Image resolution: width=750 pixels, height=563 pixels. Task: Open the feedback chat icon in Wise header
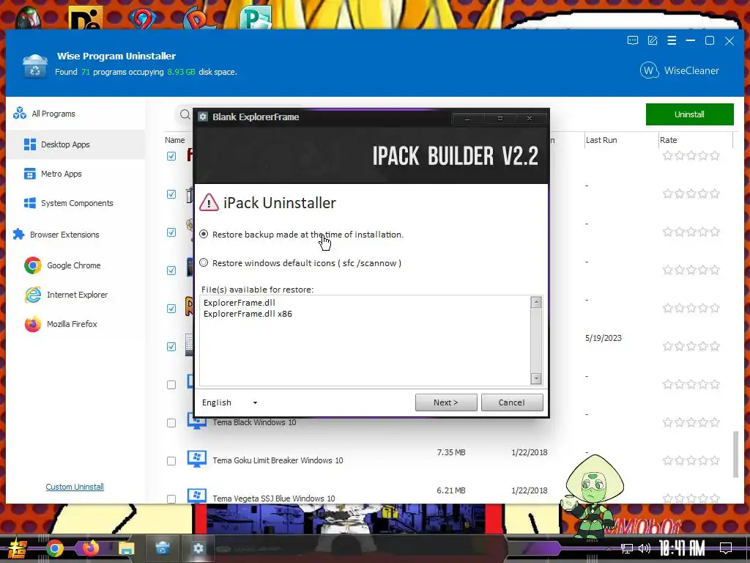[632, 41]
